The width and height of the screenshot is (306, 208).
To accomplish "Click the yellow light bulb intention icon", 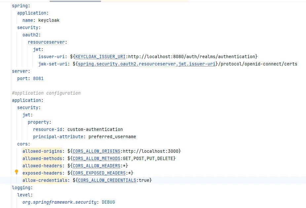I will tap(17, 172).
